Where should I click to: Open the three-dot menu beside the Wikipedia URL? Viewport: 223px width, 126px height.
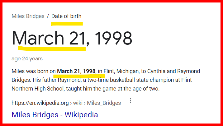(130, 101)
